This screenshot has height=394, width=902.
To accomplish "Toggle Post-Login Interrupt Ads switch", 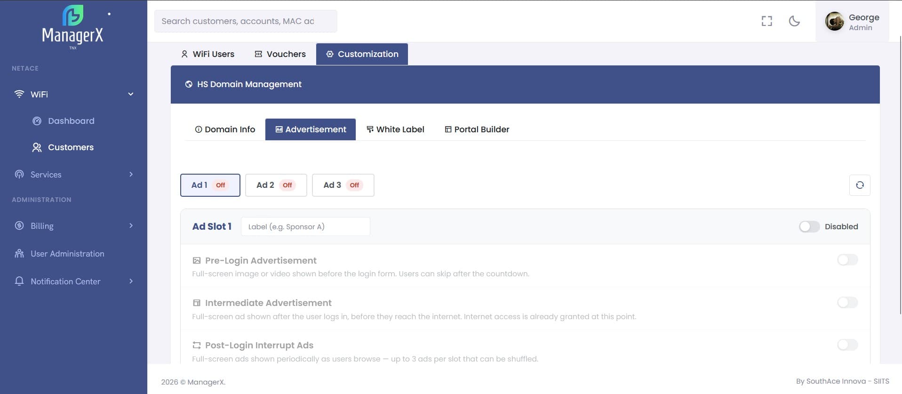I will pyautogui.click(x=847, y=345).
